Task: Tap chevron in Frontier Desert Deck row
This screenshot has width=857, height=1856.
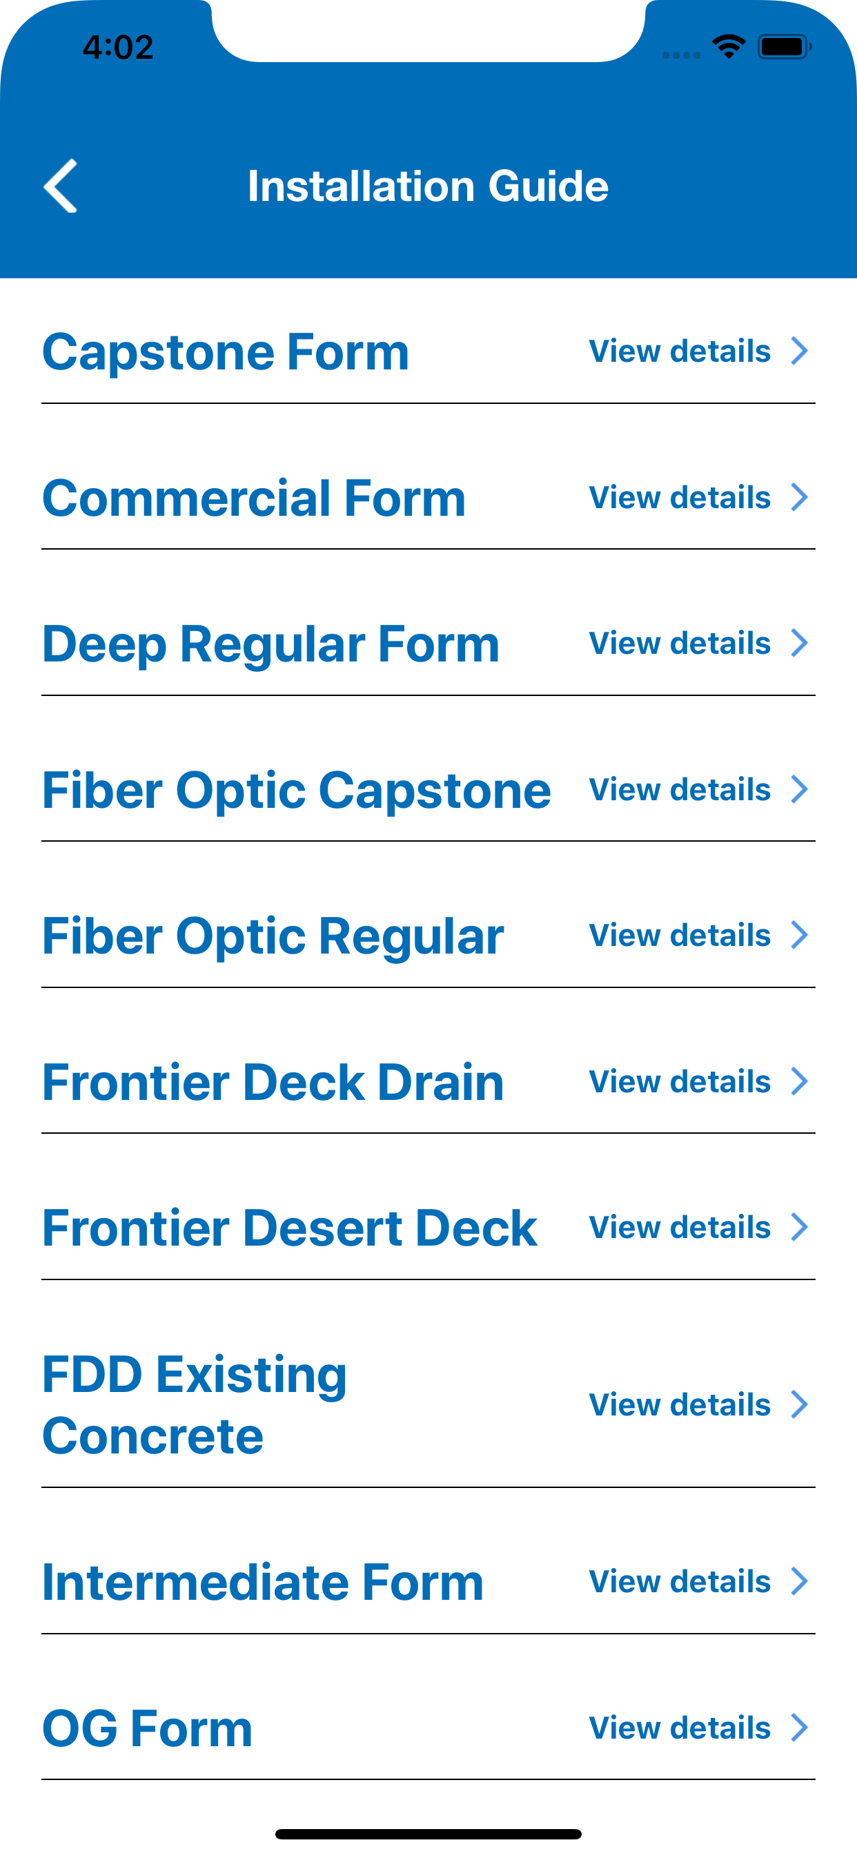Action: (800, 1227)
